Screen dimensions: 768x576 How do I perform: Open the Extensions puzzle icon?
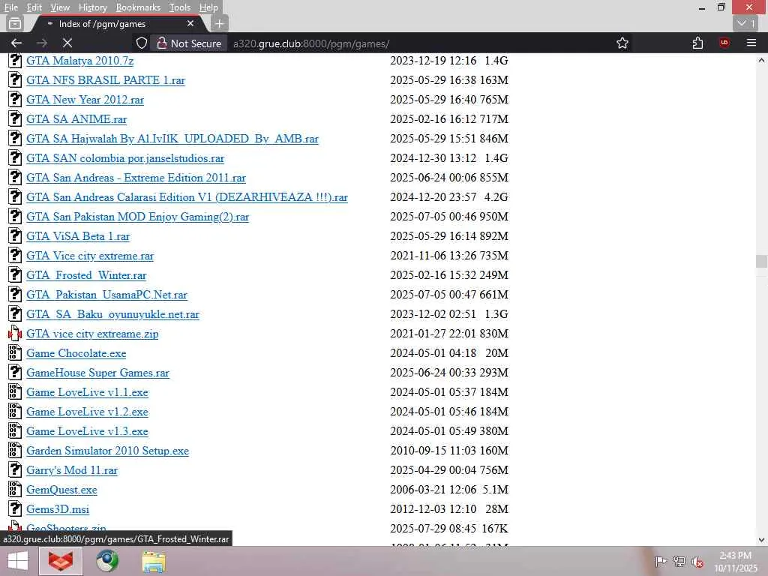coord(698,43)
